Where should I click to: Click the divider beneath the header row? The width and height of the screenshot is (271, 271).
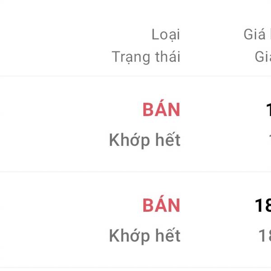[x=135, y=76]
